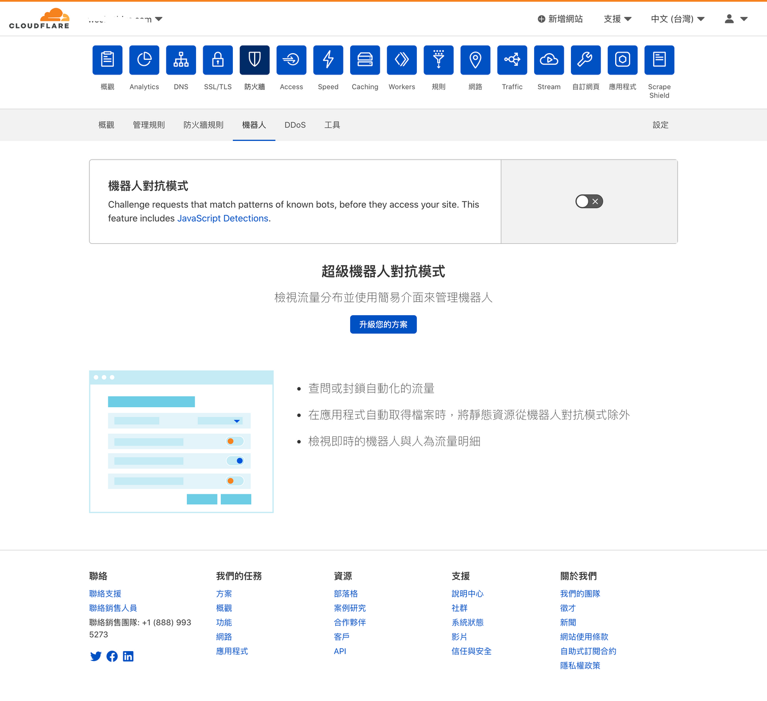The width and height of the screenshot is (767, 701).
Task: Open the Facebook icon in footer
Action: click(x=112, y=657)
